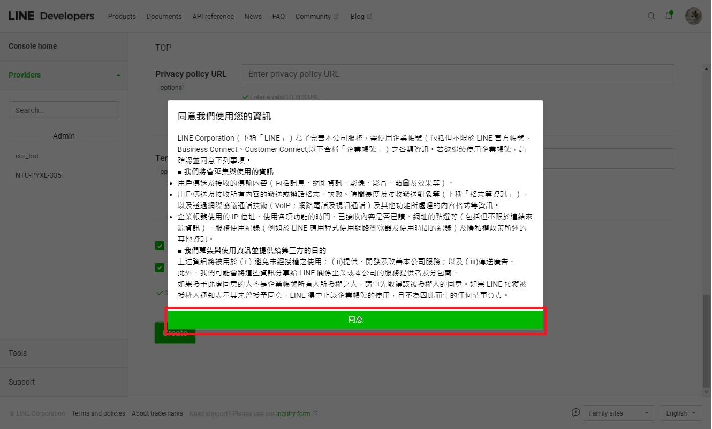Click the Create button behind dialog
Screen dimensions: 712x429
(175, 333)
